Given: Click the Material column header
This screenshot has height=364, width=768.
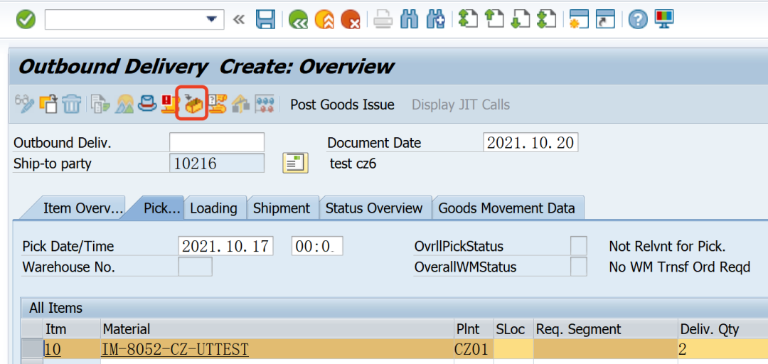Looking at the screenshot, I should (x=277, y=328).
